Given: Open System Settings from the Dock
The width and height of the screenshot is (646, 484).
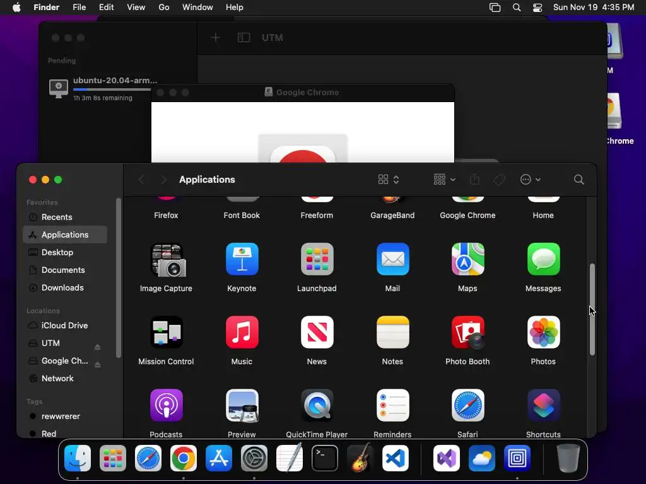Looking at the screenshot, I should pyautogui.click(x=254, y=458).
